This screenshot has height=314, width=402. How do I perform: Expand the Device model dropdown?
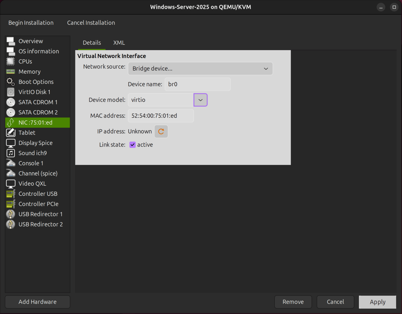click(x=200, y=100)
